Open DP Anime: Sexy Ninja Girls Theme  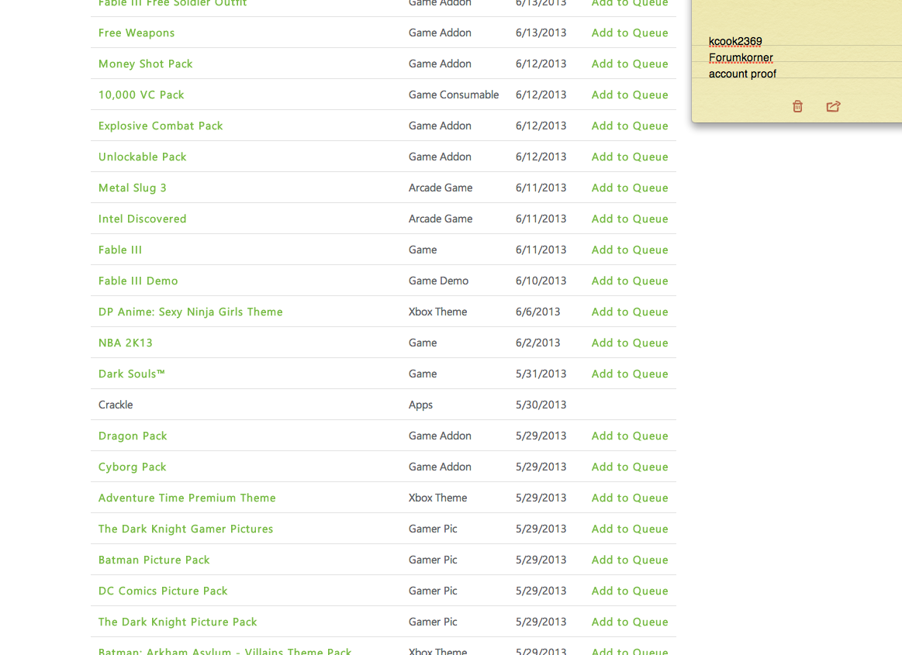(x=191, y=312)
